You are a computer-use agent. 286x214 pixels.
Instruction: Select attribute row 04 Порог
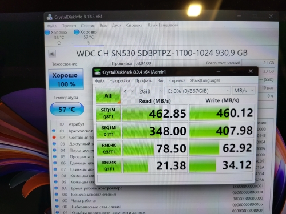point(73,150)
